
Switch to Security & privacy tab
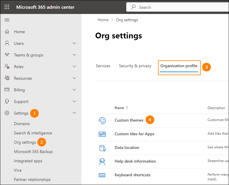135,66
